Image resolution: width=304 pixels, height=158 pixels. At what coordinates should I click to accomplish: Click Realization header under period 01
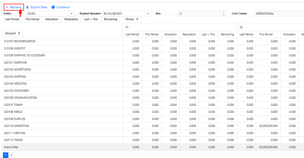click(189, 34)
